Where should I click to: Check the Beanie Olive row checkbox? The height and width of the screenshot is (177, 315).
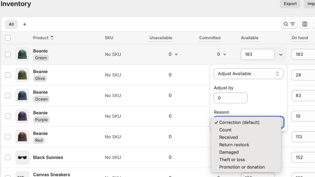coord(8,75)
